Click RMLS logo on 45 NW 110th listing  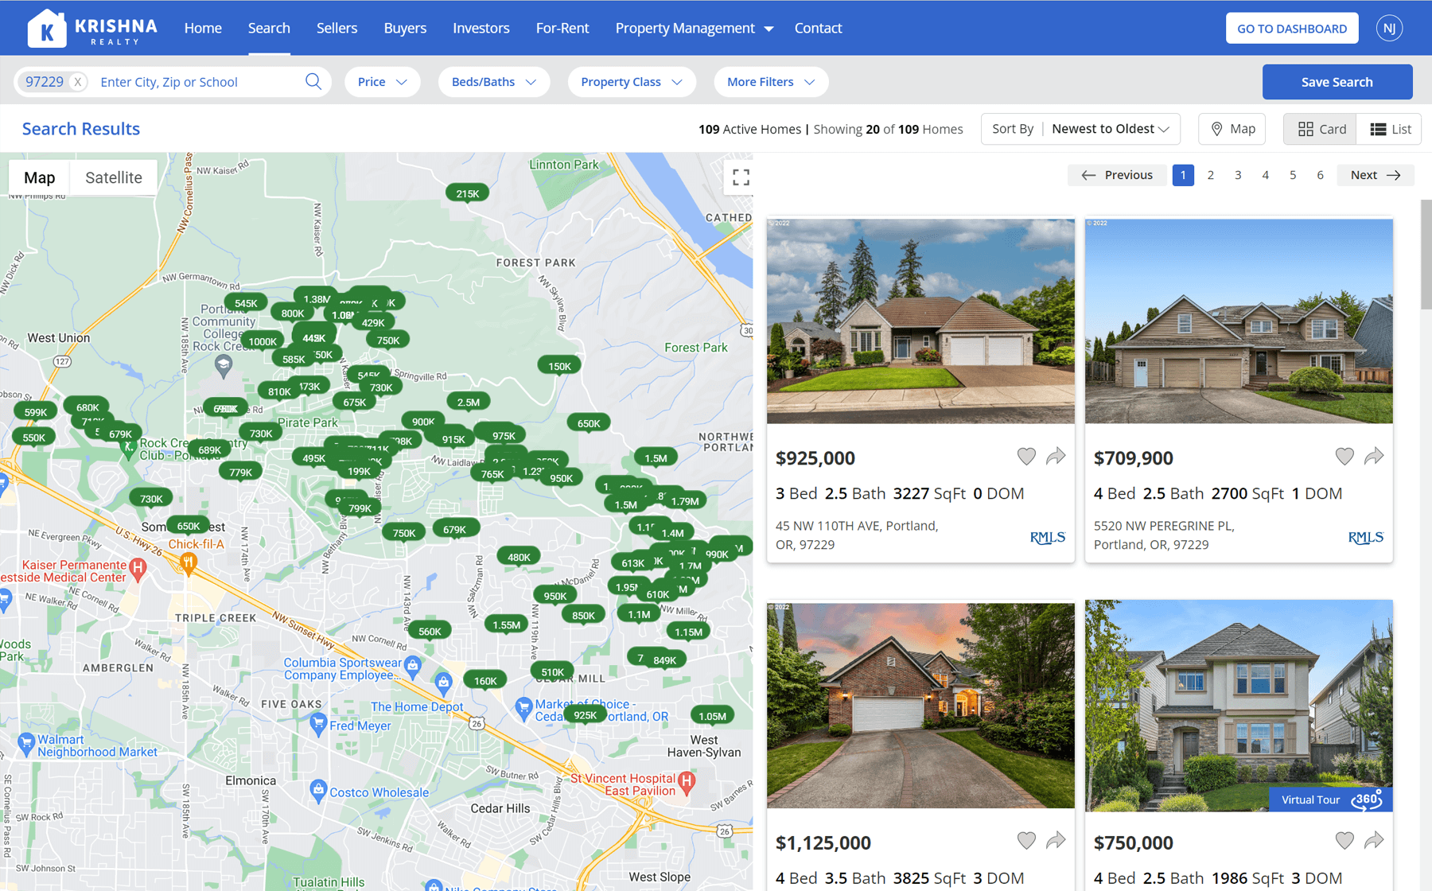[1048, 538]
